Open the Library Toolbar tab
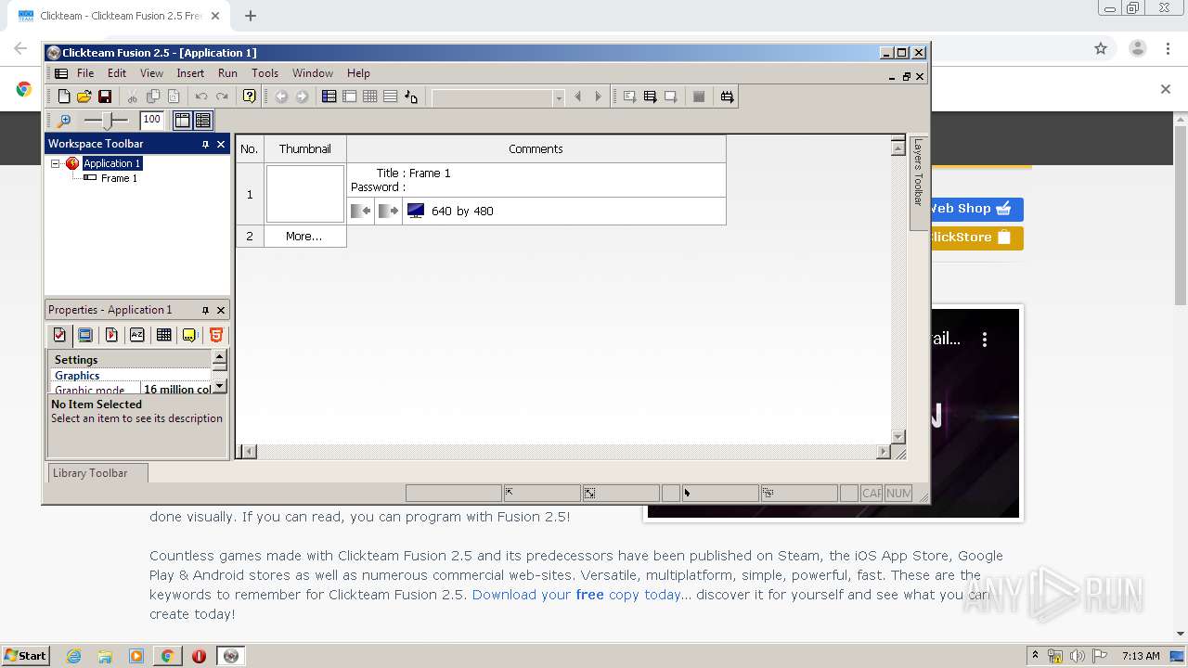This screenshot has height=668, width=1188. point(97,473)
